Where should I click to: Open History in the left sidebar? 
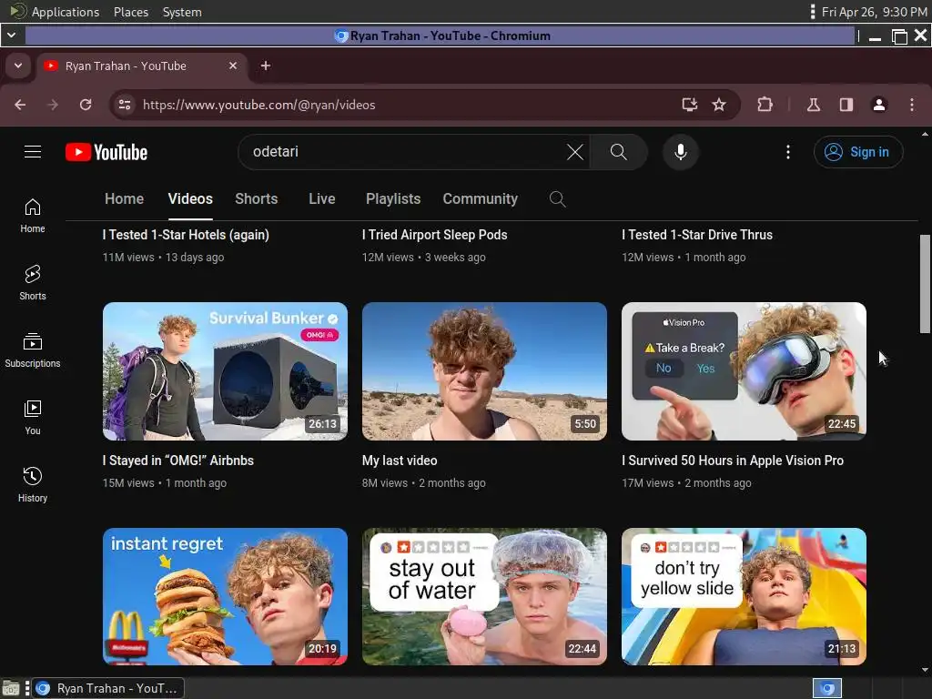click(33, 485)
